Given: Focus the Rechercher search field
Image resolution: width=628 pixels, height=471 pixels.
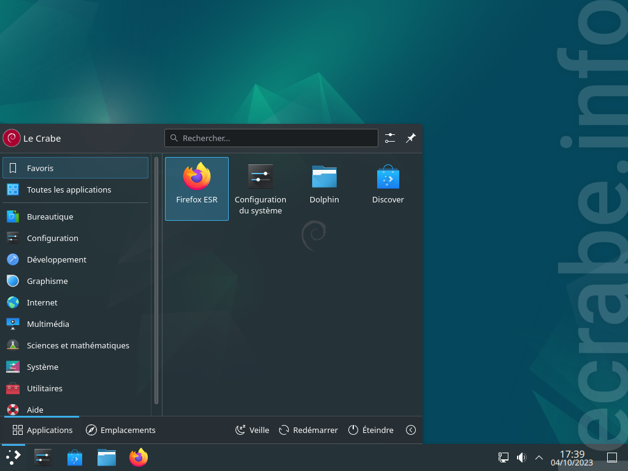Looking at the screenshot, I should pos(271,138).
